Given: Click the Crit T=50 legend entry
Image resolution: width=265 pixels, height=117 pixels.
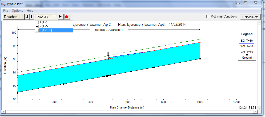Looking at the screenshot, I should click(x=247, y=51).
